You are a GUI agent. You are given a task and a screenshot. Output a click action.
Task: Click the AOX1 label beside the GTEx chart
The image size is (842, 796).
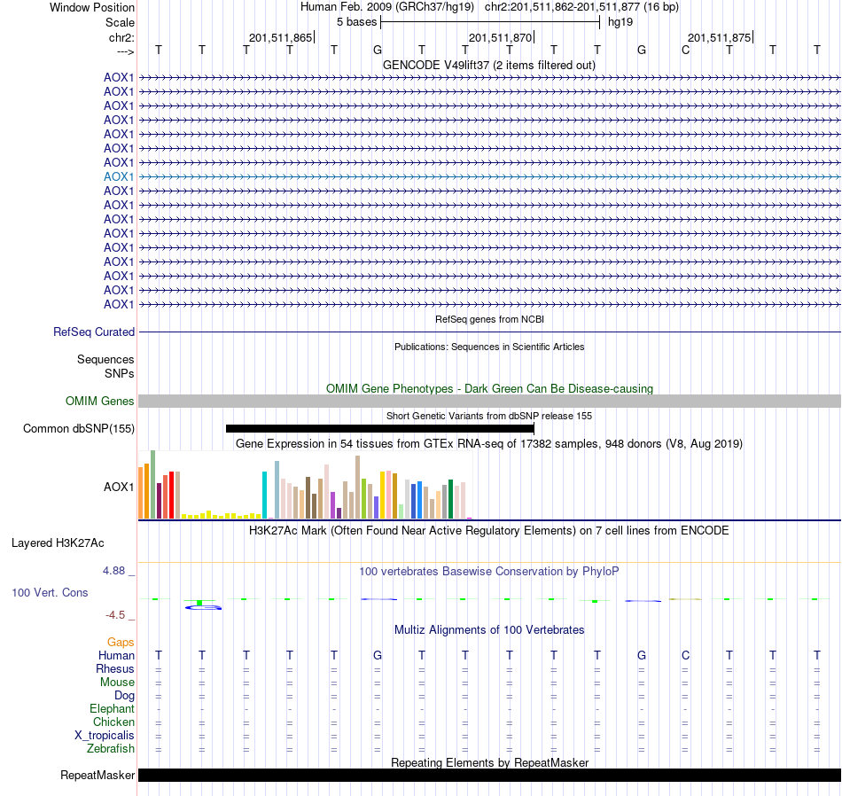point(119,488)
